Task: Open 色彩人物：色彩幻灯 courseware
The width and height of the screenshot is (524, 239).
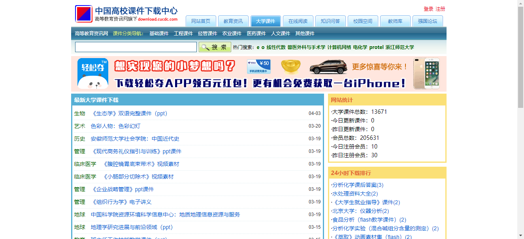Action: point(115,126)
